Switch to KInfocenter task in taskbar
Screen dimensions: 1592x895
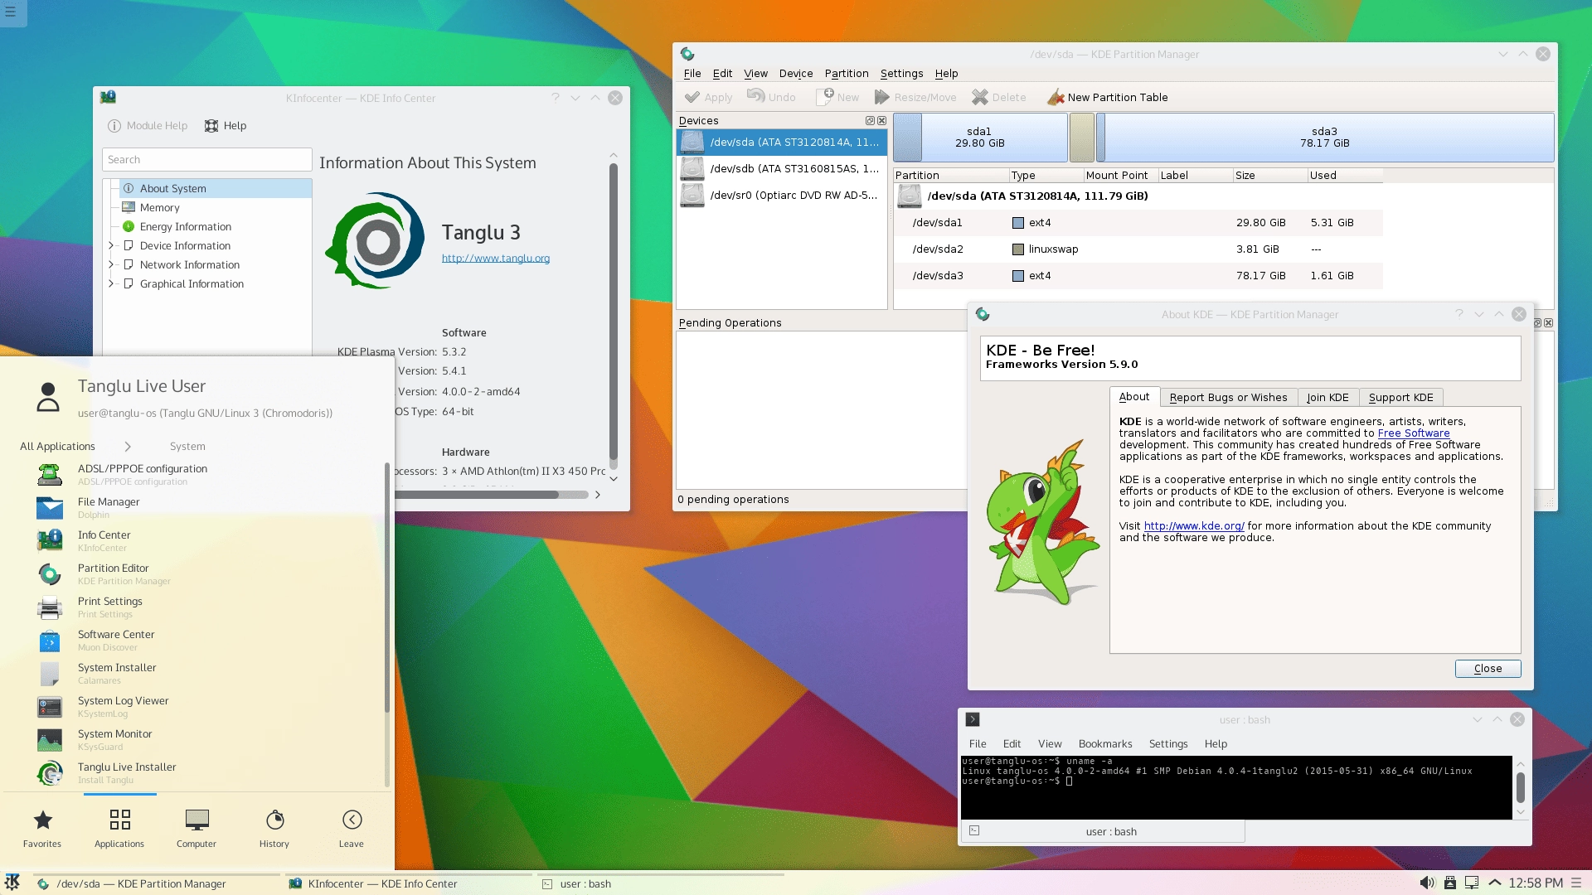click(x=407, y=883)
